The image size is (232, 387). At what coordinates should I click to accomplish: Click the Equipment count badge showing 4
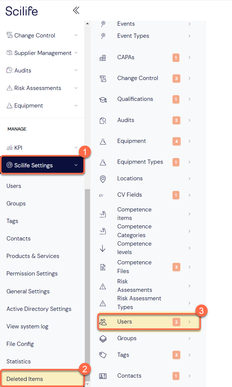pos(176,141)
